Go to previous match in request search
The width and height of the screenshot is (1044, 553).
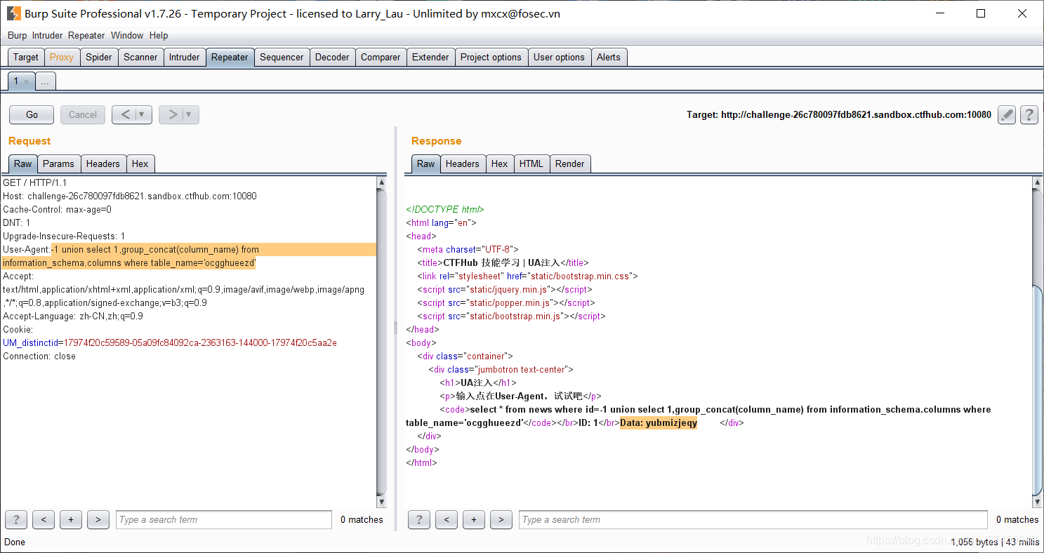pos(44,519)
